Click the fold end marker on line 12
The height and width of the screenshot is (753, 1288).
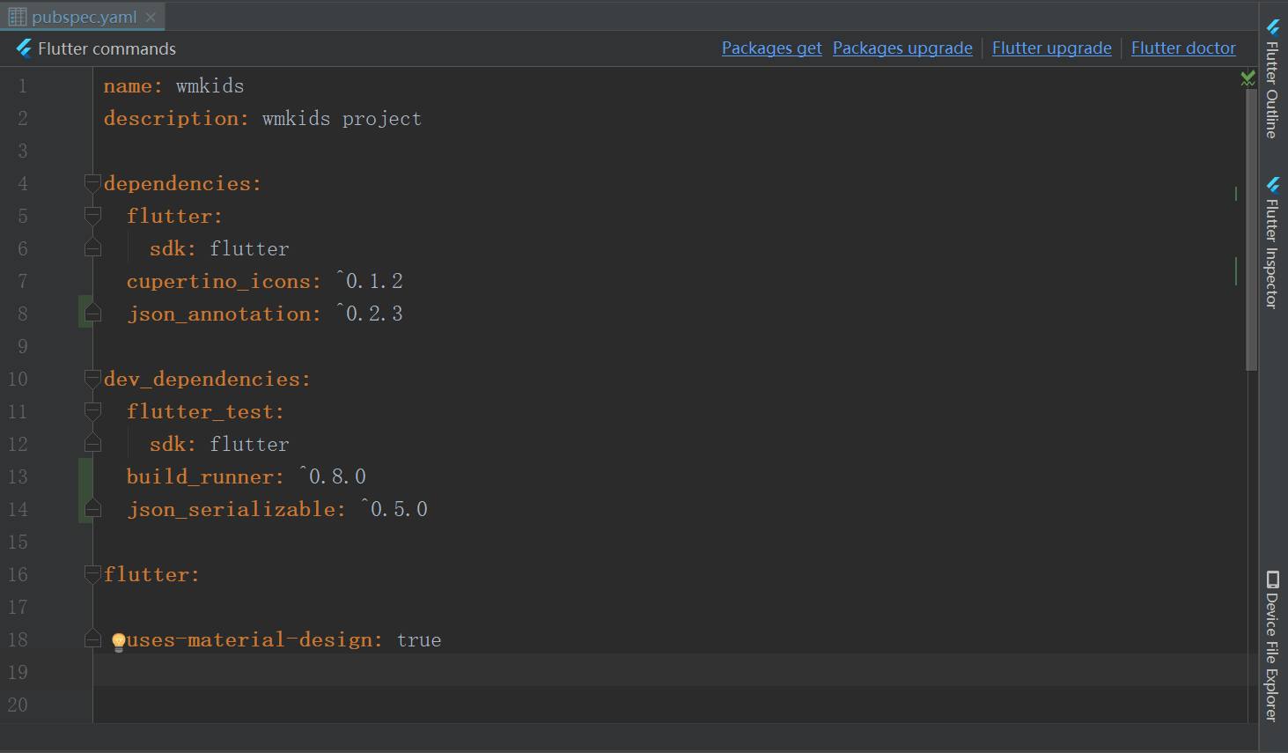click(92, 444)
